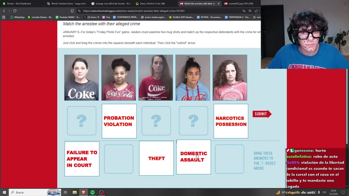Open the Windows notification center icon
The height and width of the screenshot is (196, 349).
point(343,192)
